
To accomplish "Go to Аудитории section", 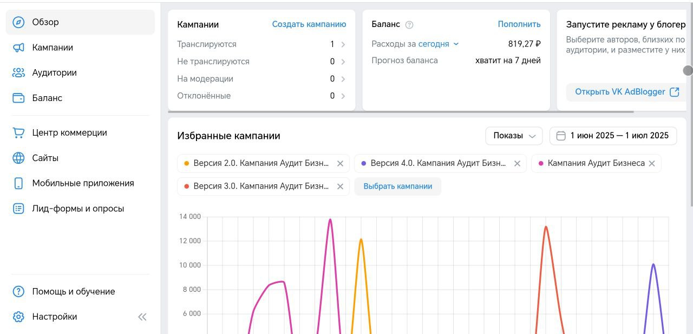I will coord(80,72).
